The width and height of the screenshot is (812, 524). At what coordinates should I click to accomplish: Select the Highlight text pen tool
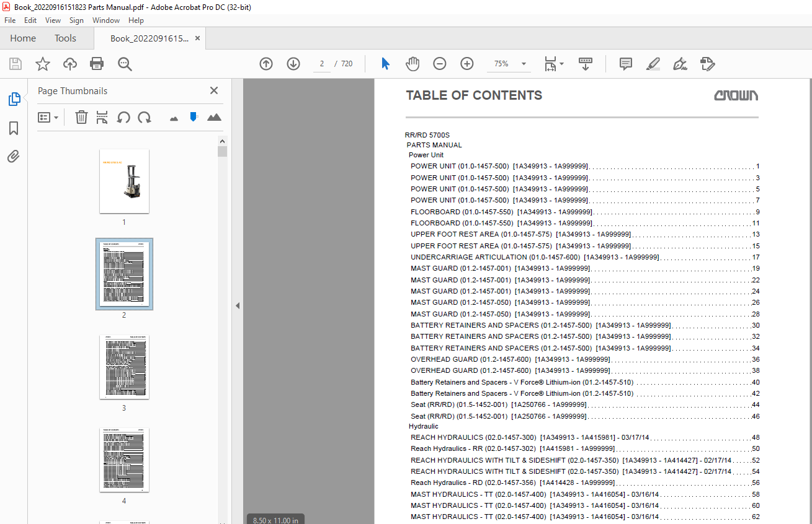(653, 64)
